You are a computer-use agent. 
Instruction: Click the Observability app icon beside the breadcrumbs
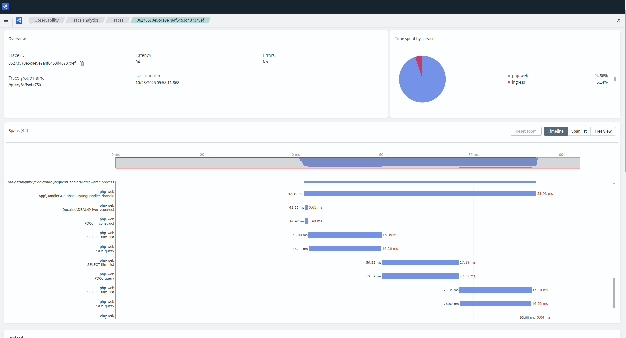click(x=19, y=20)
